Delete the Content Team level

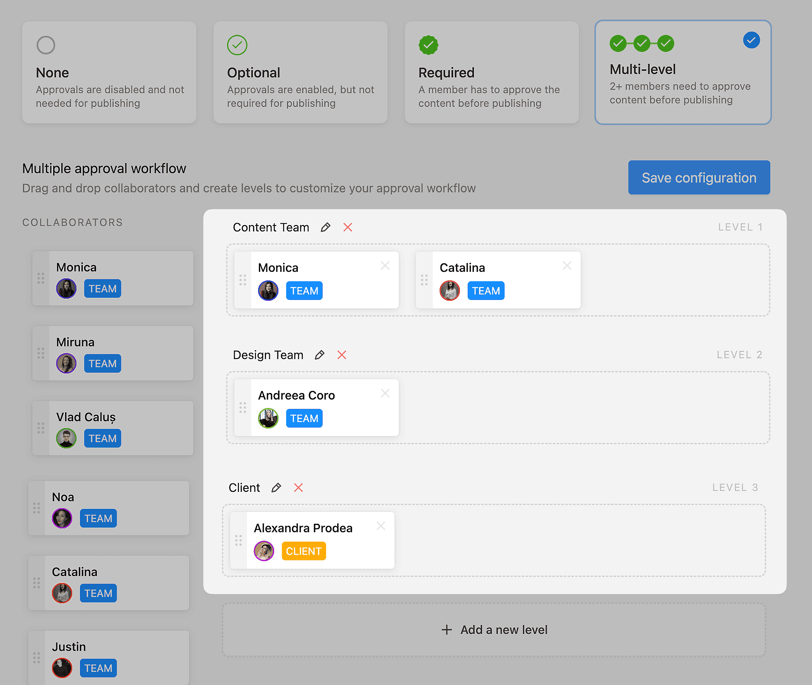(347, 227)
